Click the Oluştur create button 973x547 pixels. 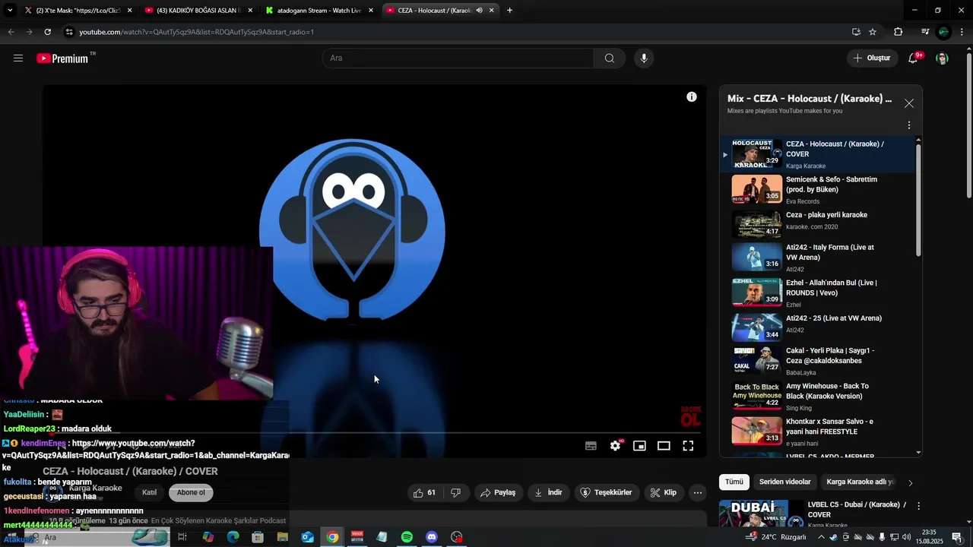(x=872, y=58)
